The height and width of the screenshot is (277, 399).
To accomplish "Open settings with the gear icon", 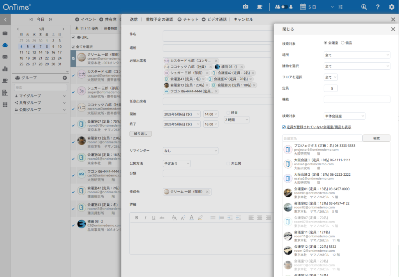I will (392, 7).
